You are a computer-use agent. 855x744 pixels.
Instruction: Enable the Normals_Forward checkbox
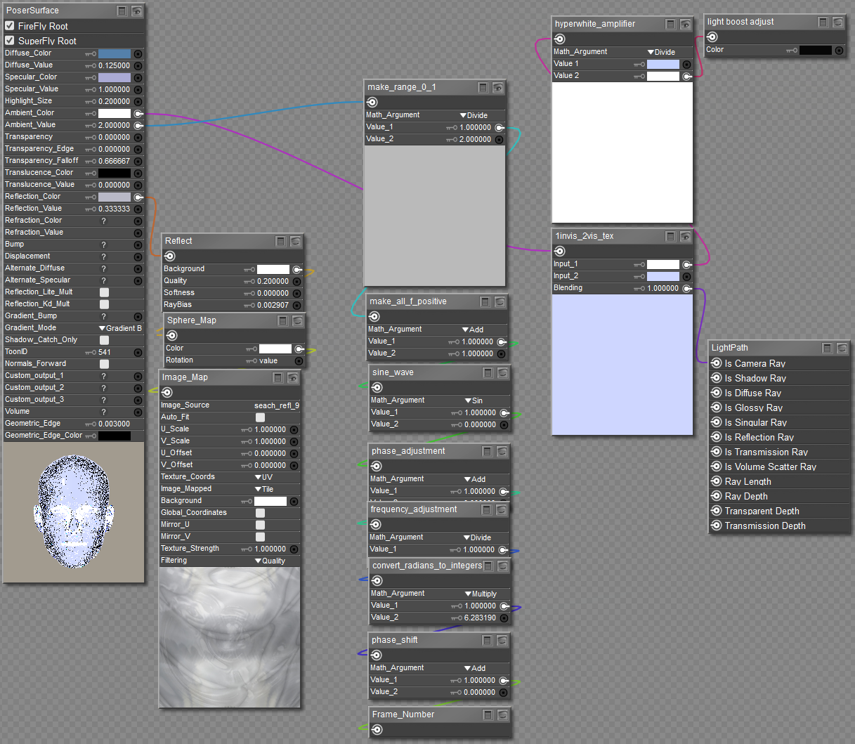coord(104,364)
